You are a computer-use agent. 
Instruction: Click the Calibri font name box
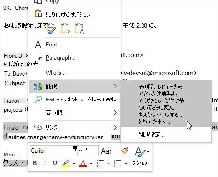[53, 151]
